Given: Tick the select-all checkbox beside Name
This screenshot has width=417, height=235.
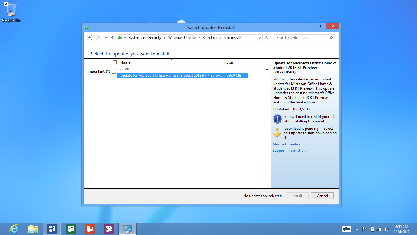Looking at the screenshot, I should [115, 62].
